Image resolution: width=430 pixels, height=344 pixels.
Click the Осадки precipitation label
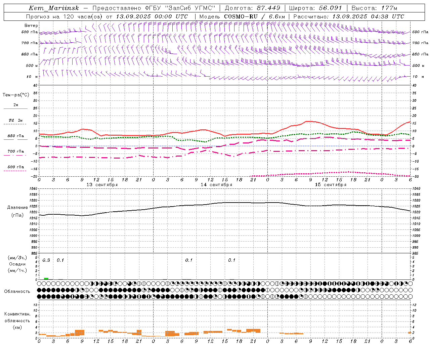tap(17, 264)
